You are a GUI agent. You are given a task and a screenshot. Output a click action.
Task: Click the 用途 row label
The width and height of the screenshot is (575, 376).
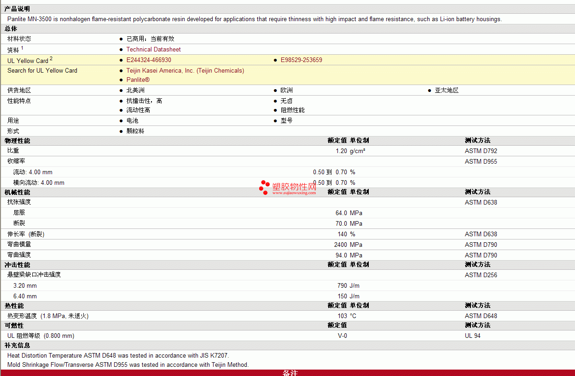coord(13,120)
